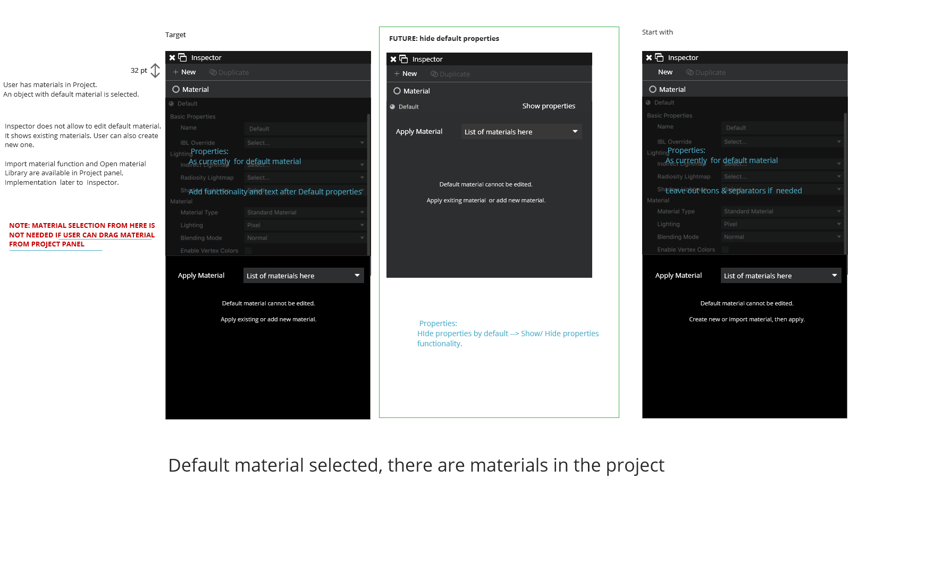Open Apply Material dropdown in FUTURE Inspector
Image resolution: width=934 pixels, height=572 pixels.
click(x=521, y=132)
